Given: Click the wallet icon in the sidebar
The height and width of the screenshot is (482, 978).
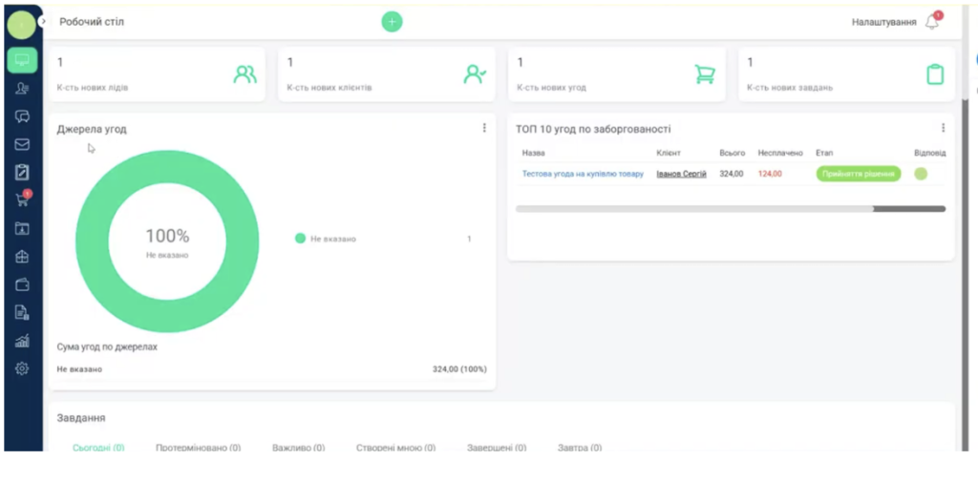Looking at the screenshot, I should click(22, 284).
